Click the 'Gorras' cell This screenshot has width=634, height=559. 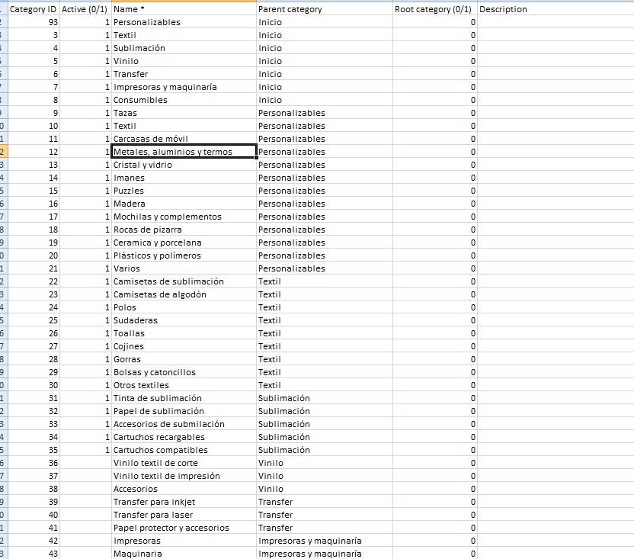[x=184, y=358]
